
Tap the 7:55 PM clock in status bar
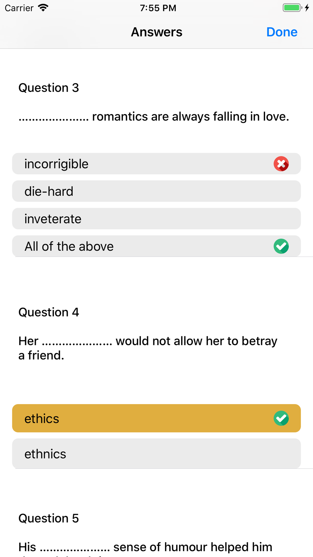(158, 8)
